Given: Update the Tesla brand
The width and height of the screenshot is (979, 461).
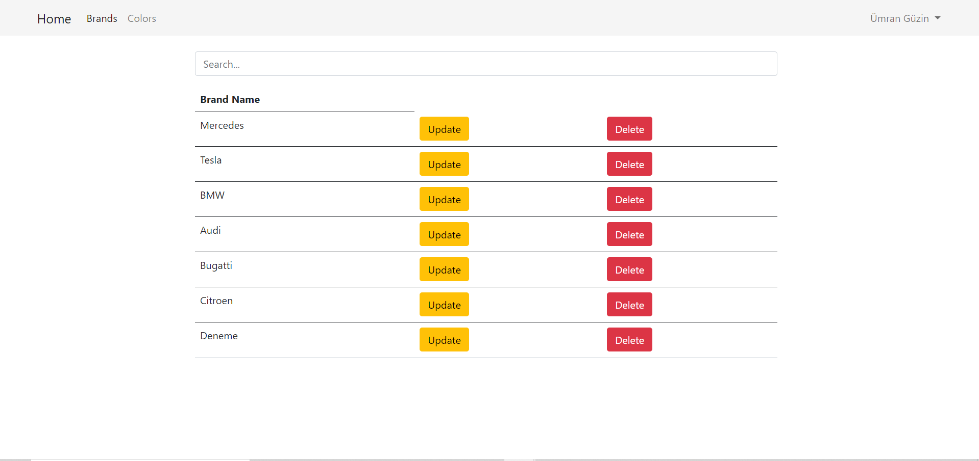Looking at the screenshot, I should [444, 164].
